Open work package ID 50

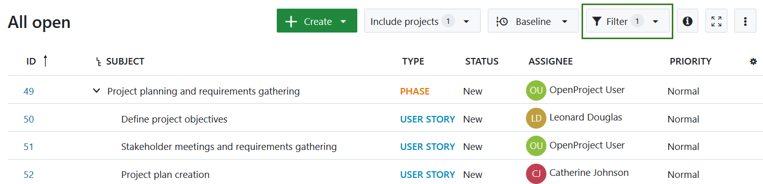click(x=29, y=119)
